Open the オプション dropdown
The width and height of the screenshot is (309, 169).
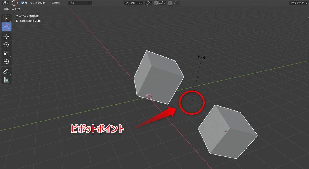tap(299, 3)
